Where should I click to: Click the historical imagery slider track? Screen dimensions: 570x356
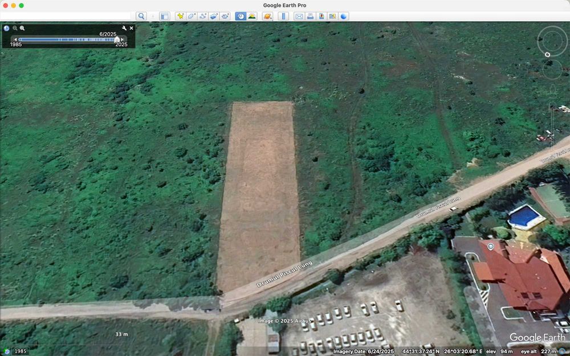coord(67,39)
